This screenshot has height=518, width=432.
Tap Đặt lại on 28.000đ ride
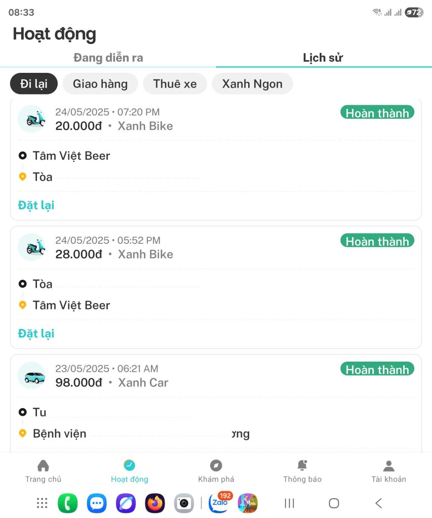tap(36, 333)
